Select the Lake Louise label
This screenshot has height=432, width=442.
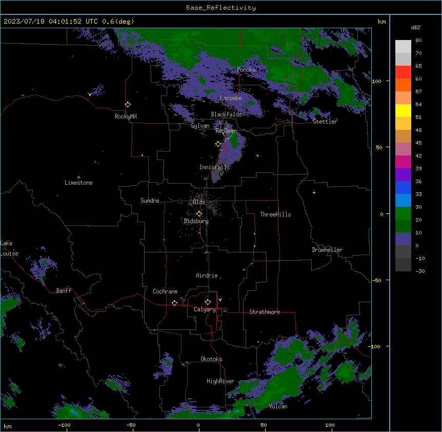tap(9, 248)
